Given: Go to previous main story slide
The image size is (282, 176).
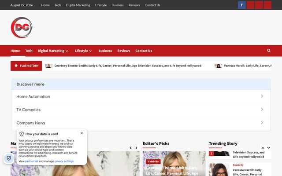Looking at the screenshot, I should coord(130,148).
